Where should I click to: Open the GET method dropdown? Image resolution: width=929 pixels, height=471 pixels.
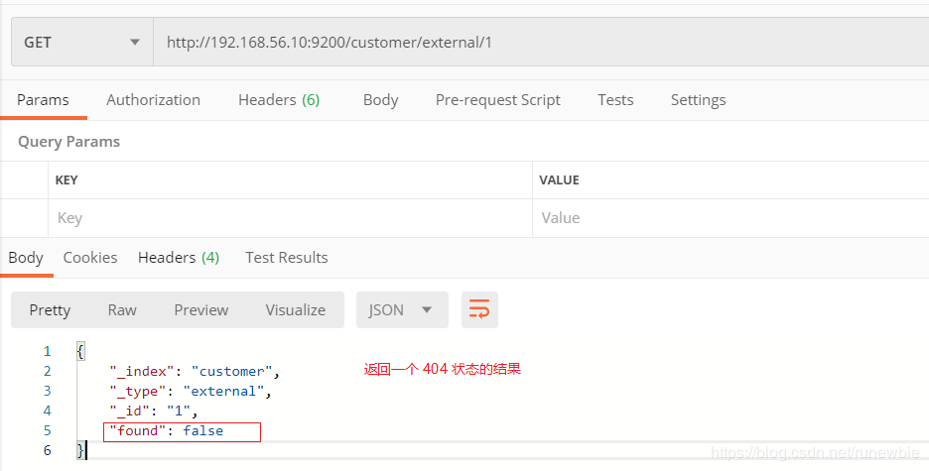[82, 42]
